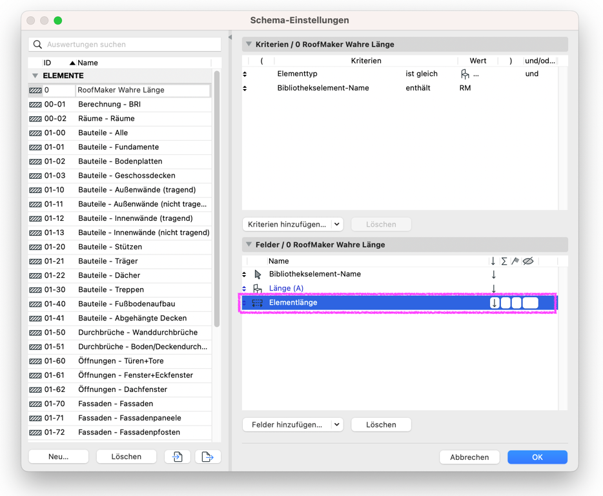
Task: Click the hatch icon of row 01-30 Treppen
Action: pos(36,290)
